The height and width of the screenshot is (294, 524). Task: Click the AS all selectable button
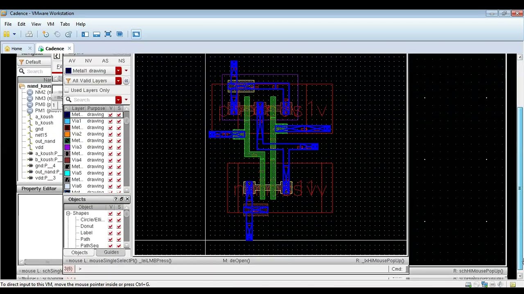click(105, 61)
